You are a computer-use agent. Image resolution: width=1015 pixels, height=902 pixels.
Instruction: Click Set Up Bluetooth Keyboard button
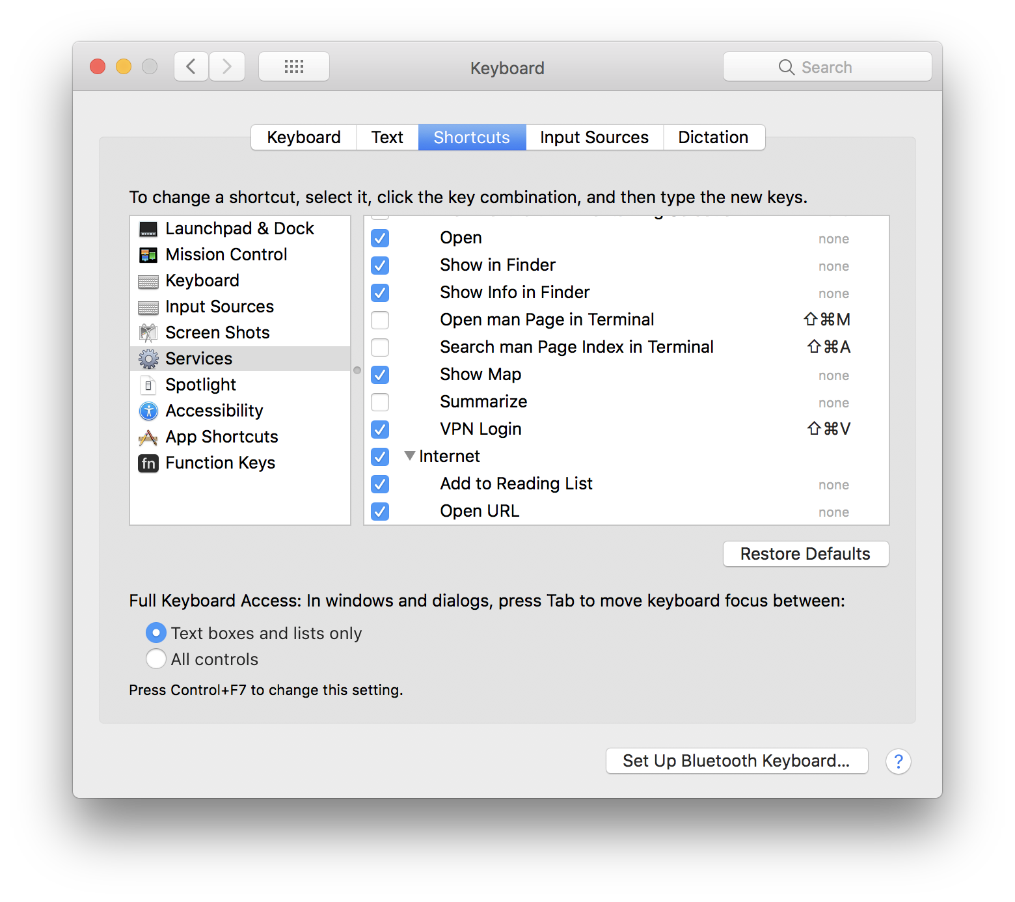click(737, 761)
